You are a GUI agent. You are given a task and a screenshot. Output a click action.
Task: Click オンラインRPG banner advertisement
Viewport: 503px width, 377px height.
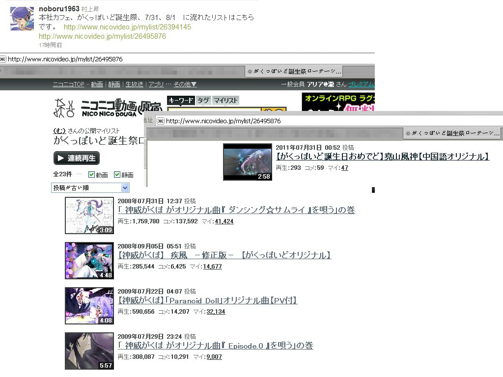[338, 102]
